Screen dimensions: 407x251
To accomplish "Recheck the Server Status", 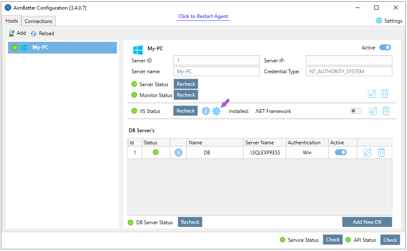I will click(186, 84).
